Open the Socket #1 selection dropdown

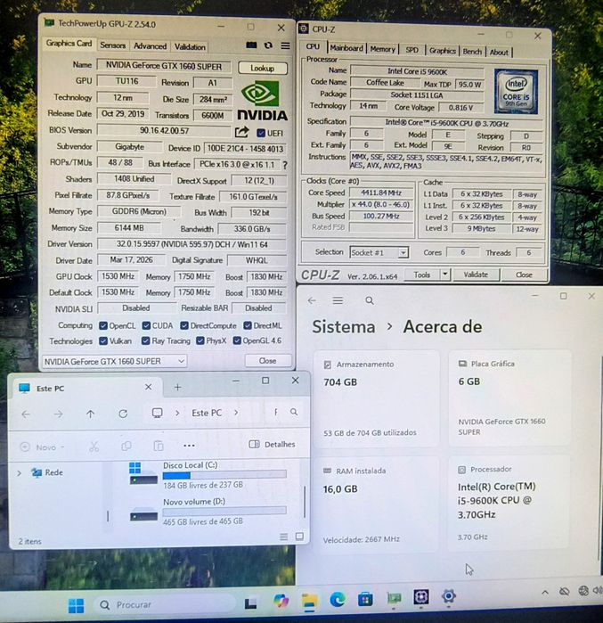[379, 253]
